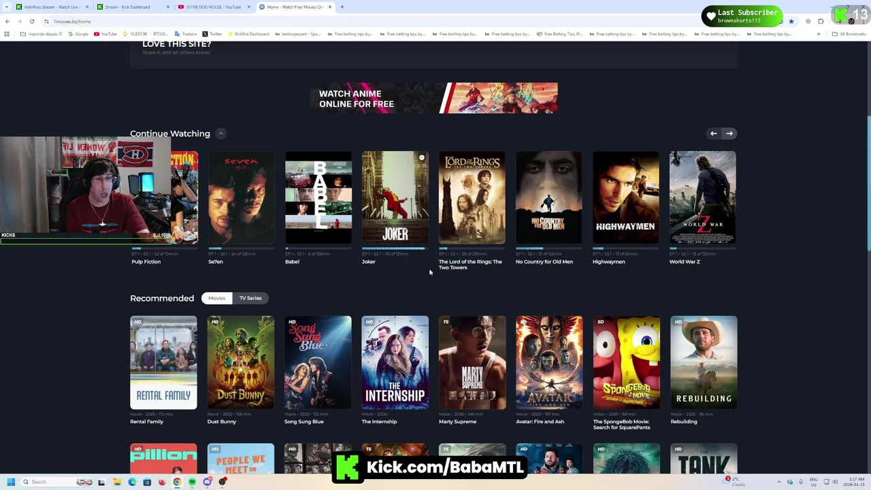Open Google Chrome from the taskbar
The height and width of the screenshot is (490, 871).
pos(177,482)
